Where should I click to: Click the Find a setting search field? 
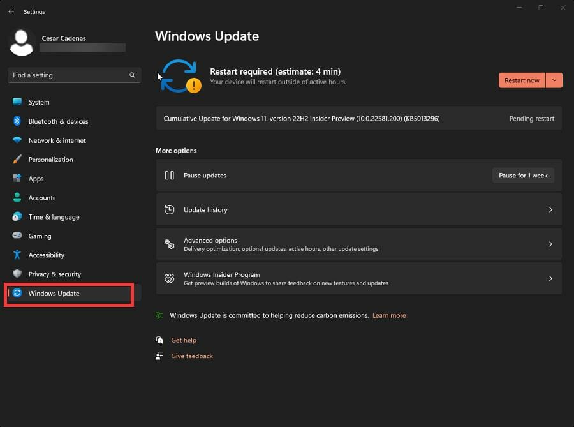[x=70, y=75]
